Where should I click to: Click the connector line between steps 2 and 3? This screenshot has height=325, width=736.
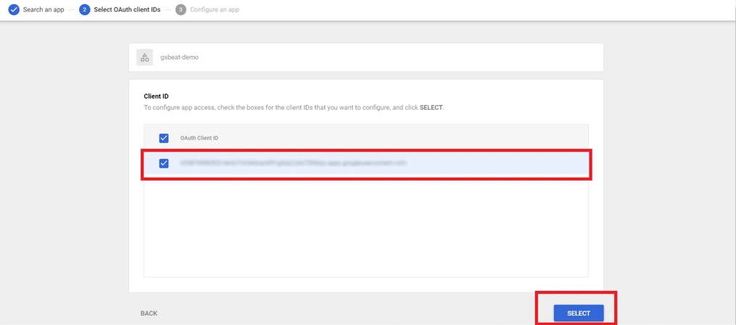coord(168,9)
